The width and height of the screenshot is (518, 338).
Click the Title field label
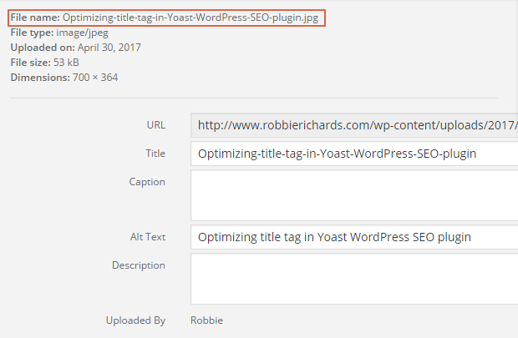coord(155,154)
